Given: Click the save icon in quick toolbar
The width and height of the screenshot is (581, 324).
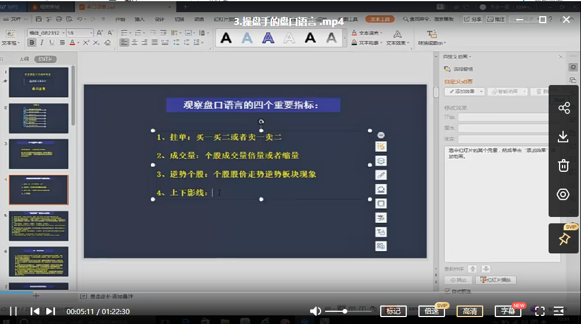Looking at the screenshot, I should [x=39, y=19].
